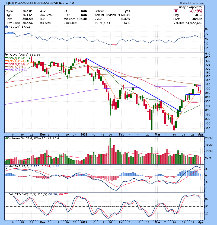The width and height of the screenshot is (217, 225).
Task: Click the 2022 label on the lower date axis
Action: (x=84, y=222)
